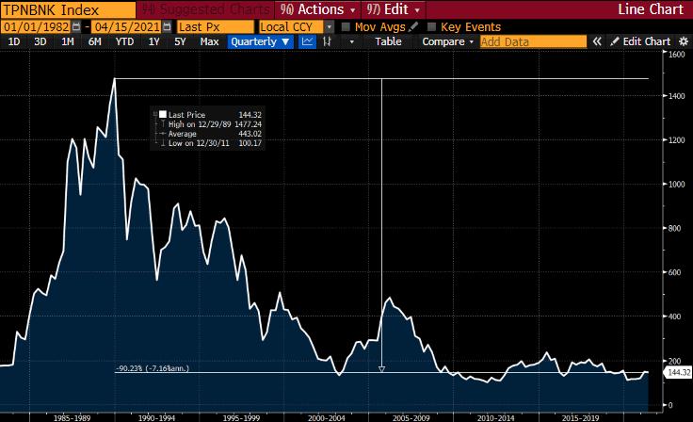Screen dimensions: 693x422
Task: Collapse panel with double chevron icon
Action: coord(597,41)
